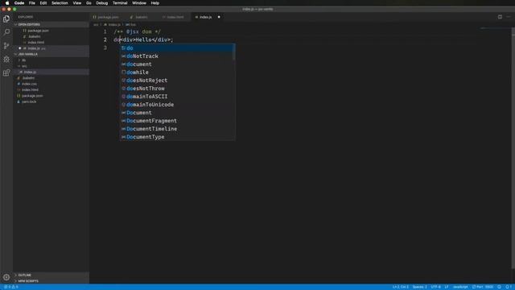
Task: Choose the 'DocumentFragment' suggestion
Action: (x=177, y=121)
